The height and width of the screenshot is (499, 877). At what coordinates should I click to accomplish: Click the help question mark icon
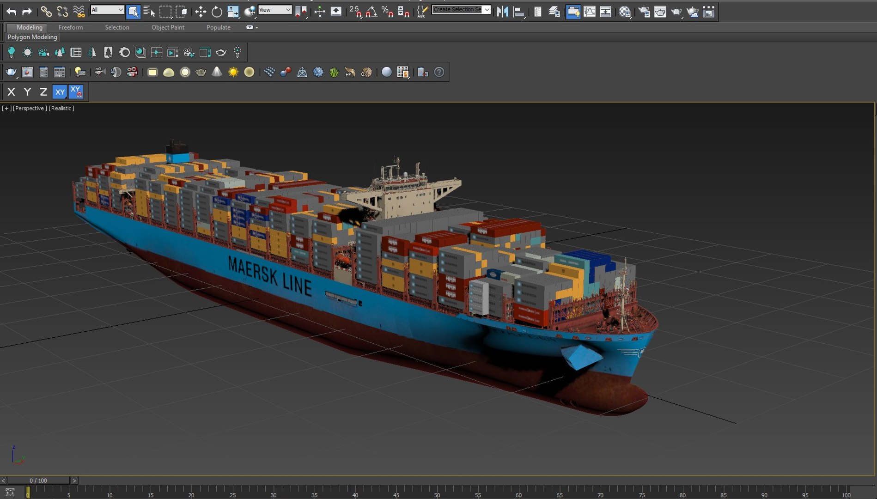tap(439, 72)
